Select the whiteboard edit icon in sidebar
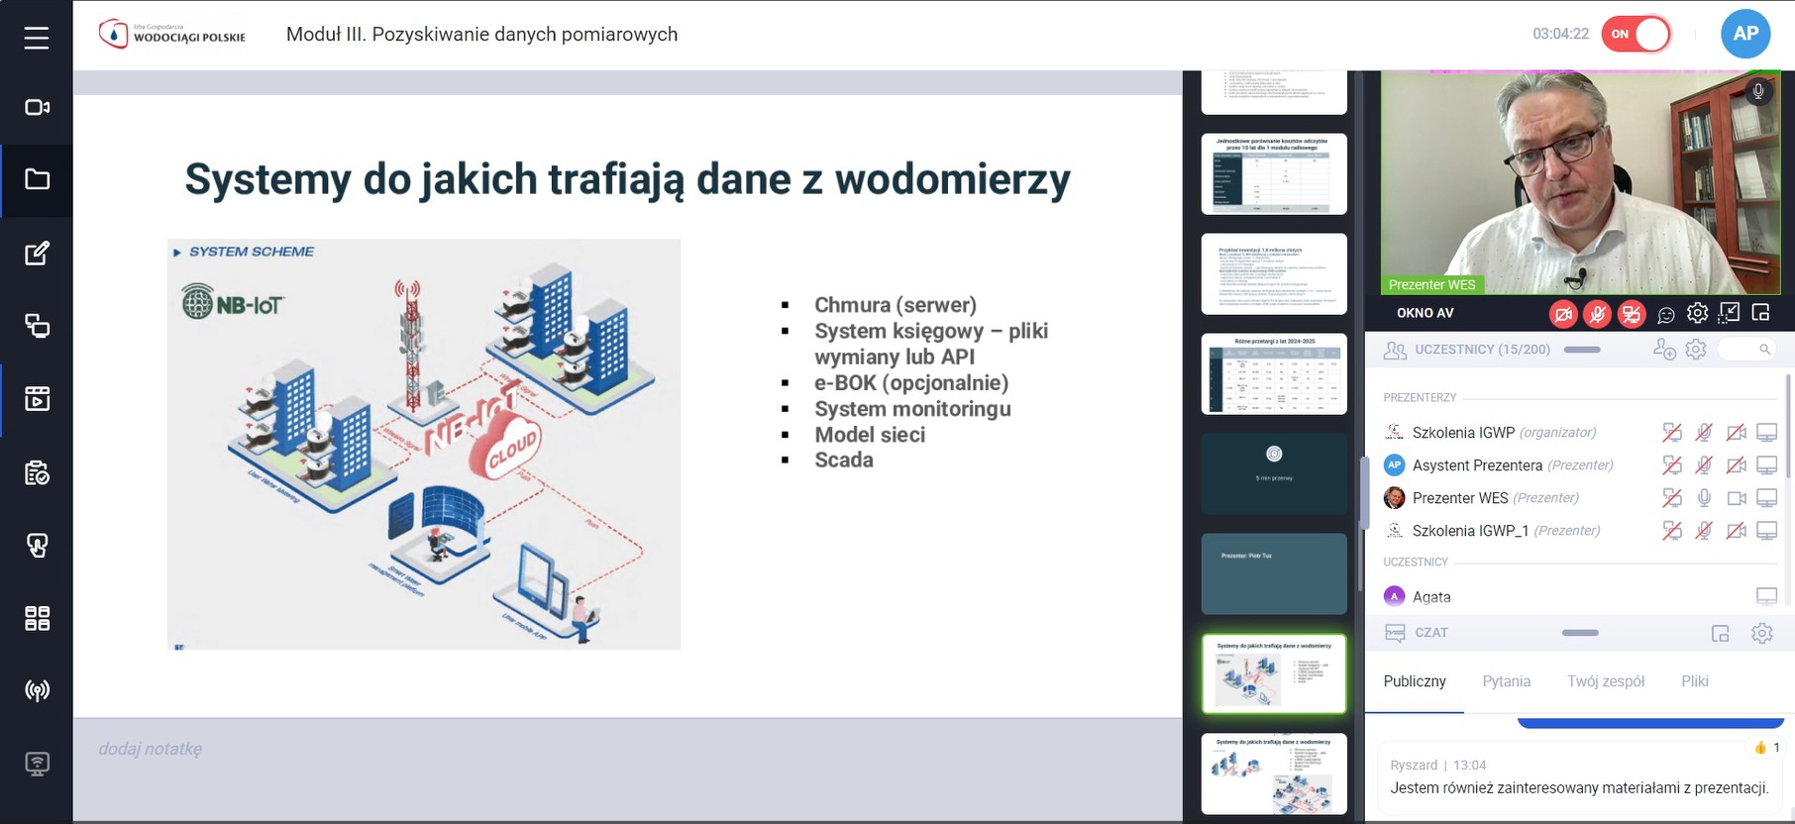 pyautogui.click(x=37, y=254)
